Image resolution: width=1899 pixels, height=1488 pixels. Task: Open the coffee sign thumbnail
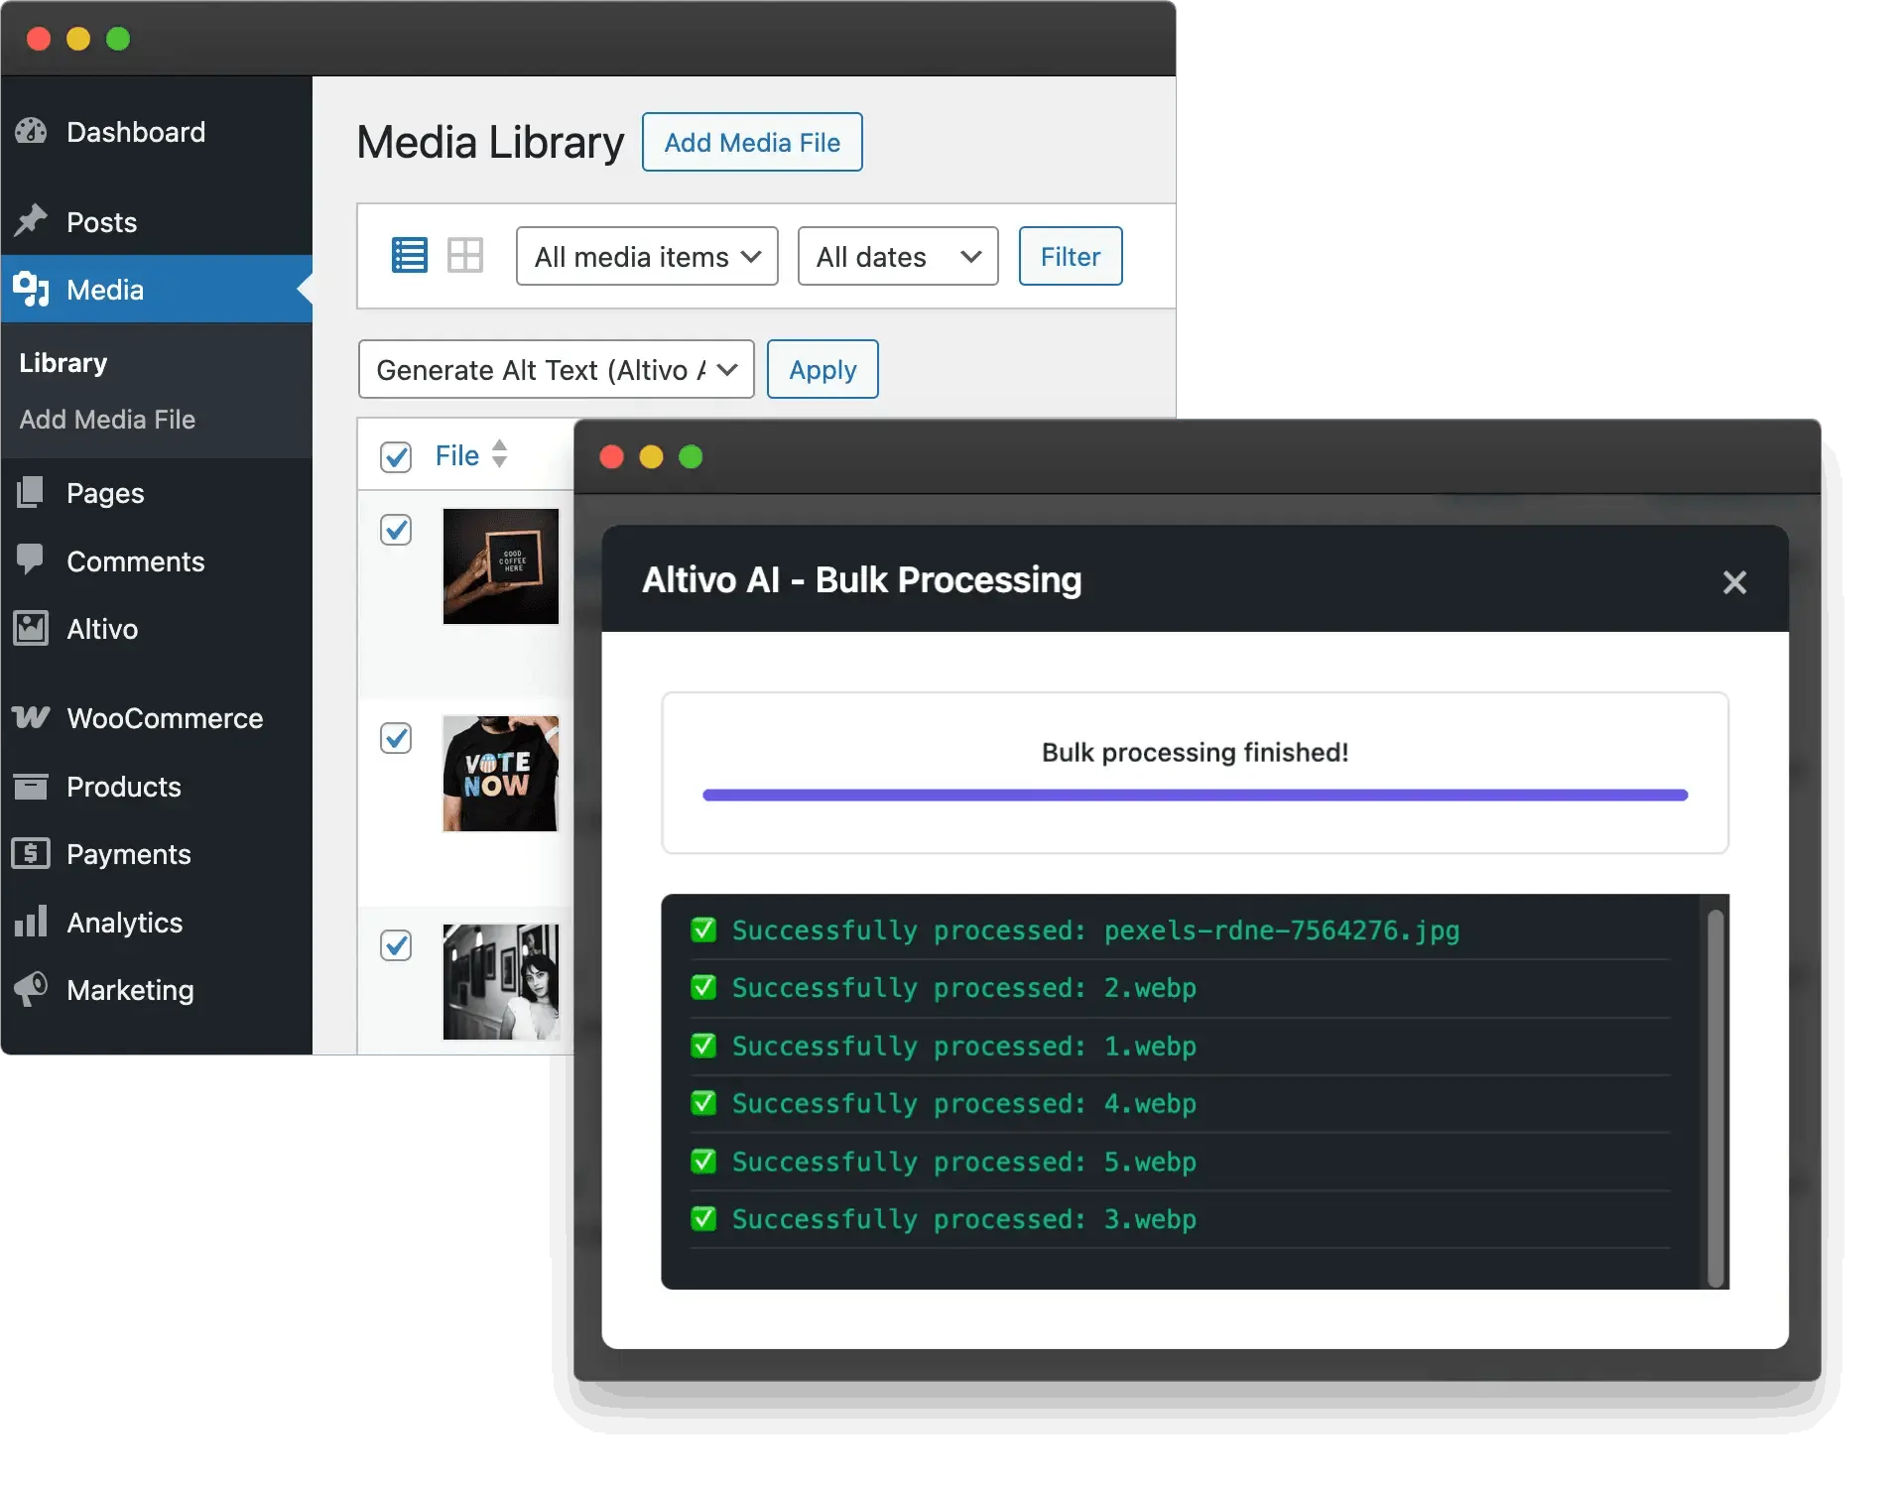500,565
